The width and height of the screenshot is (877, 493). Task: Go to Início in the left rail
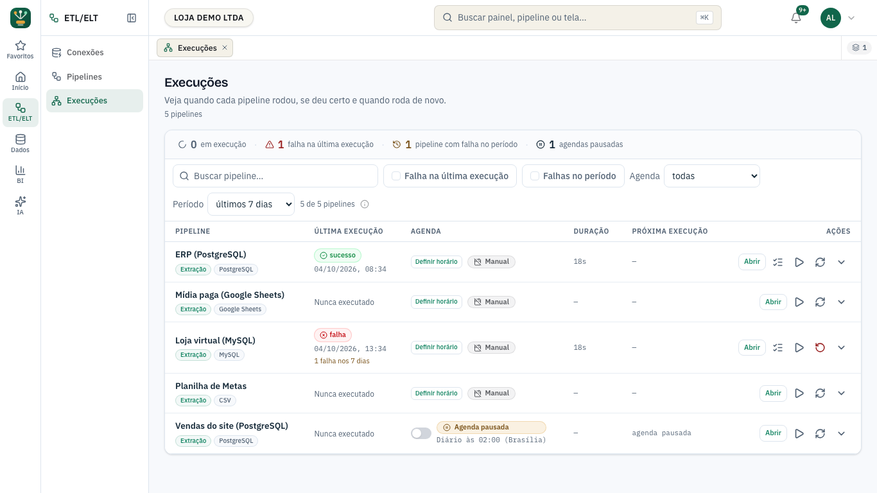21,81
